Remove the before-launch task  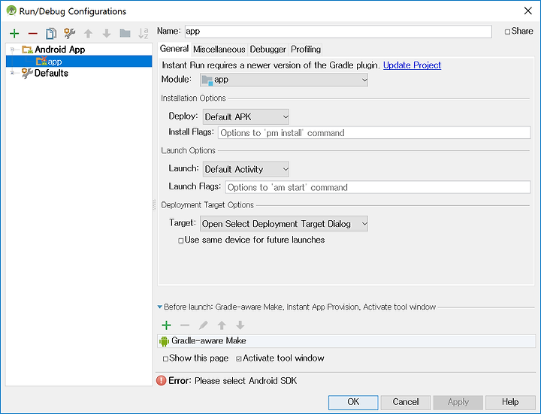pos(185,325)
